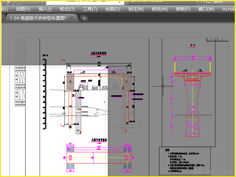Select the circled pier marker right of plan view

pos(132,158)
